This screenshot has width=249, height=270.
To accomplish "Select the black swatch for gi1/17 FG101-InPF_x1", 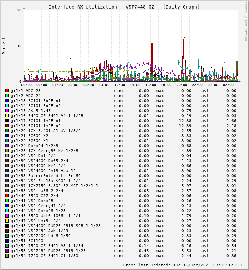I will (x=7, y=121).
